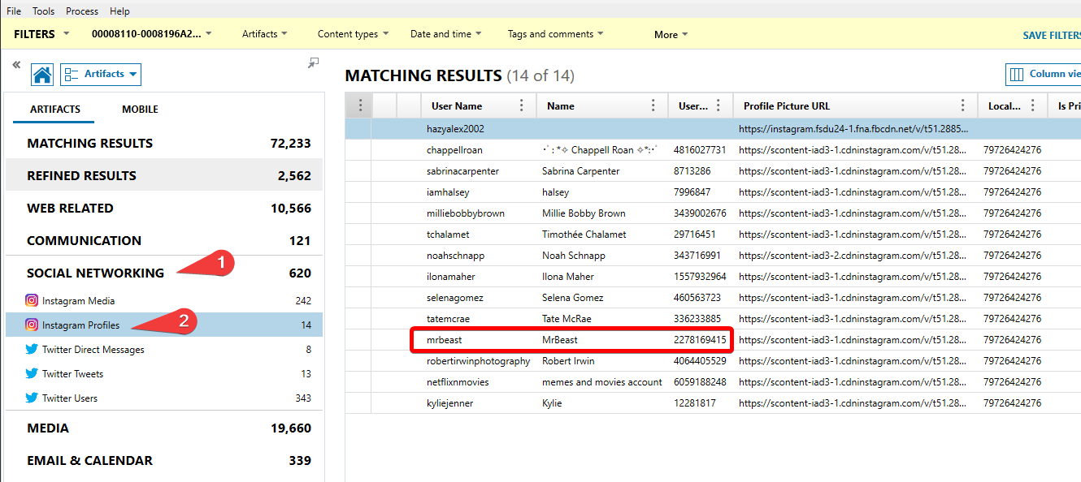Select the mrbeast user name cell
Viewport: 1081px width, 482px height.
pos(479,340)
